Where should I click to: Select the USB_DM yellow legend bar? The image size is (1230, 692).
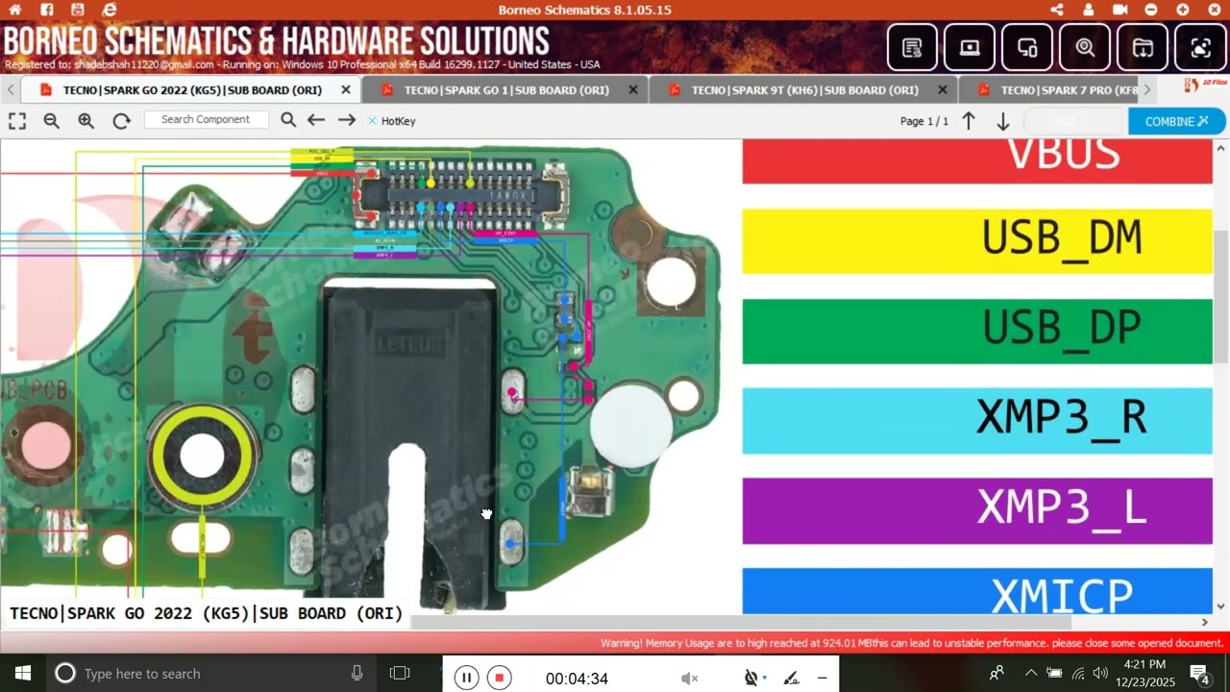tap(977, 241)
